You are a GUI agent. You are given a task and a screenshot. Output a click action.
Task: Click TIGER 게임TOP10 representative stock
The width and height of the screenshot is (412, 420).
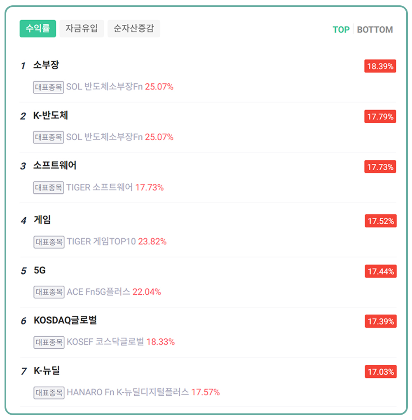click(x=101, y=242)
